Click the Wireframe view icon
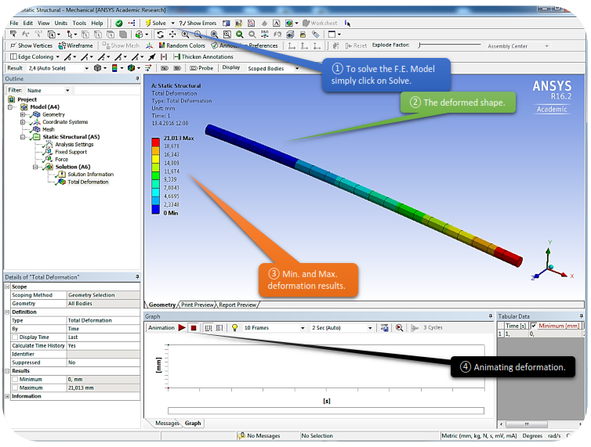The height and width of the screenshot is (447, 591). pyautogui.click(x=74, y=45)
